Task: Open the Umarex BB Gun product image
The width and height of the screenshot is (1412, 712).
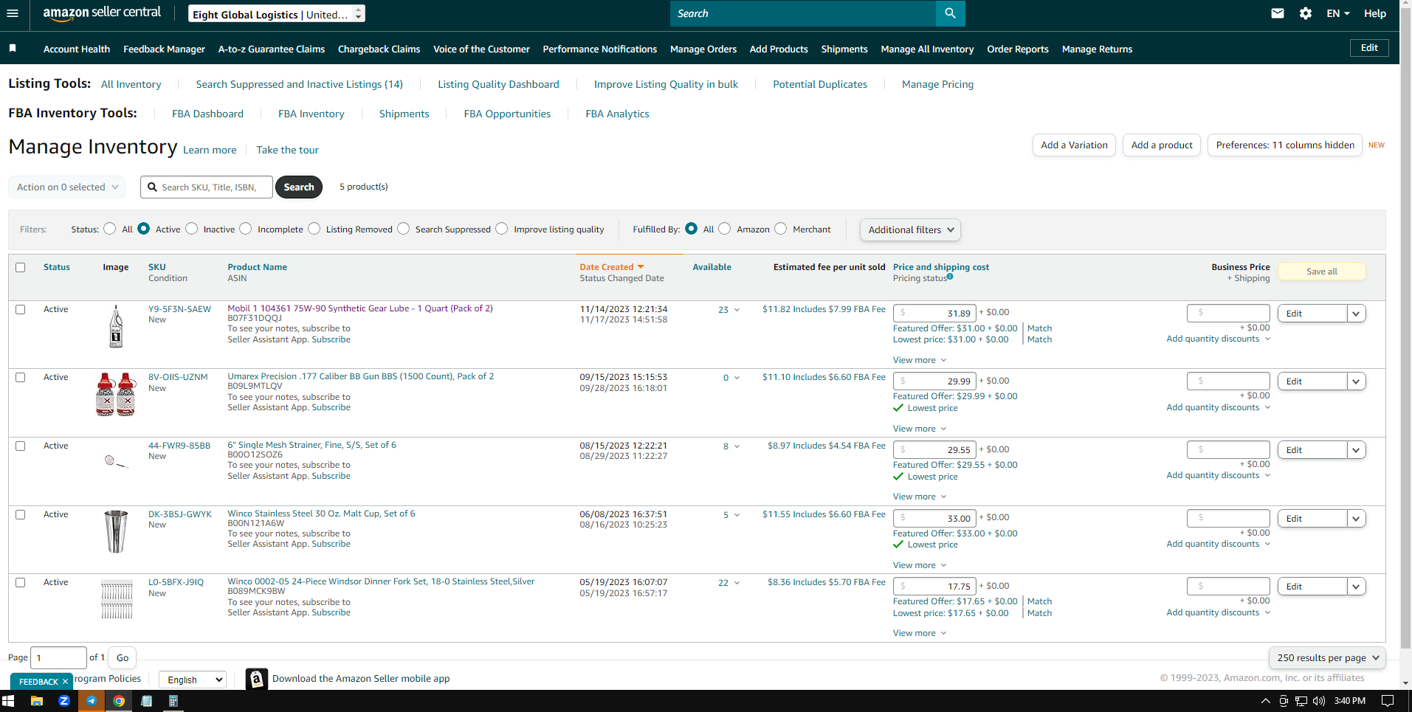Action: tap(116, 394)
